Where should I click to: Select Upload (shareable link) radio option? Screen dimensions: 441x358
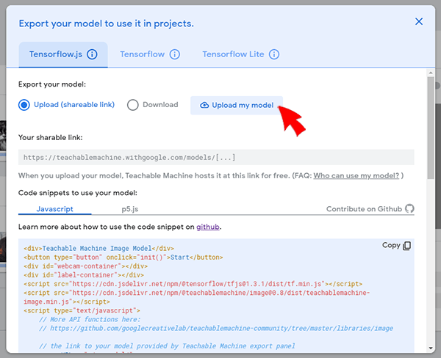24,105
